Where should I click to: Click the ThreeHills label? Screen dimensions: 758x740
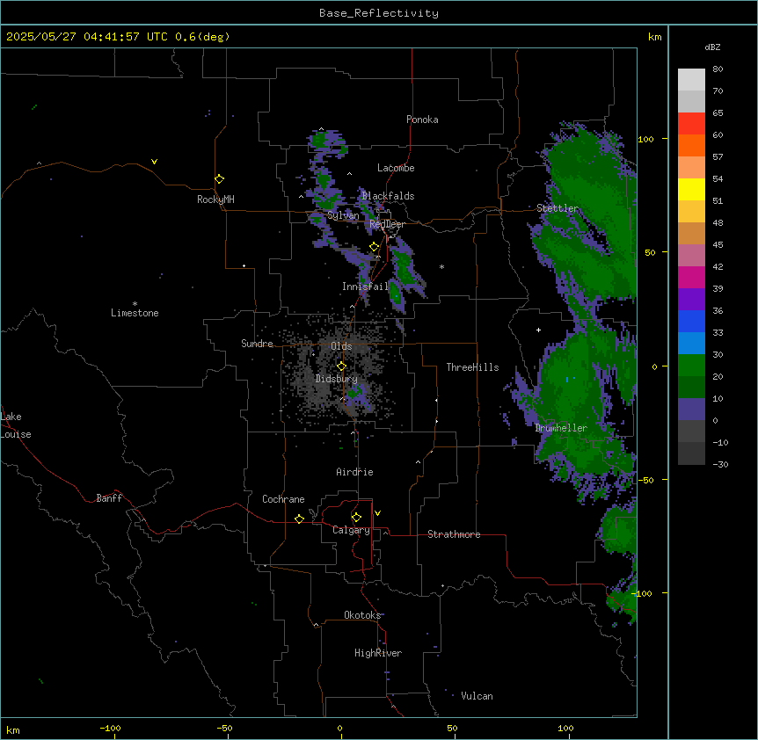[x=472, y=367]
